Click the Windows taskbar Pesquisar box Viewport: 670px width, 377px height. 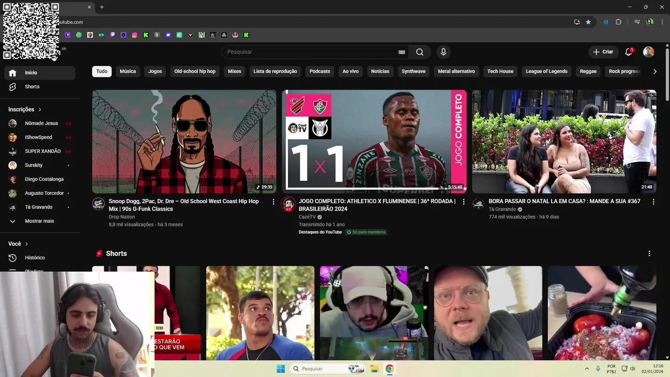(x=328, y=369)
